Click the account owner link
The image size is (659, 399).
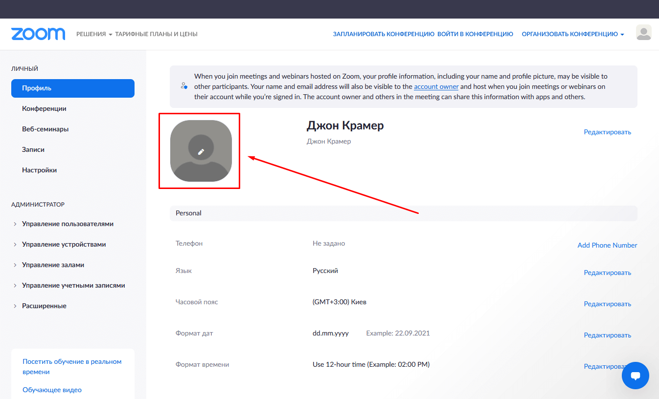436,86
